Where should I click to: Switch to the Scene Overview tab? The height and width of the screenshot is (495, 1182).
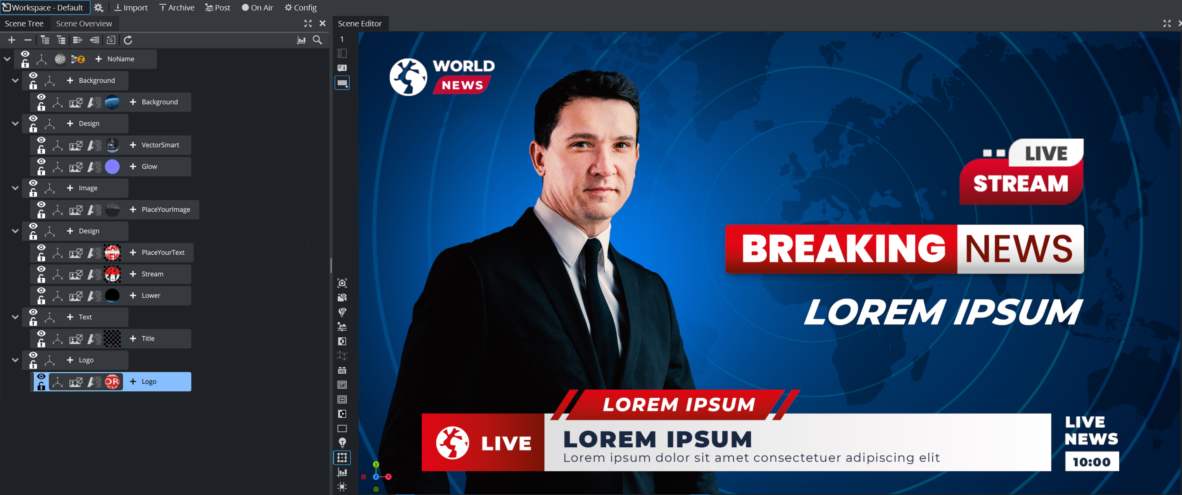pyautogui.click(x=83, y=23)
